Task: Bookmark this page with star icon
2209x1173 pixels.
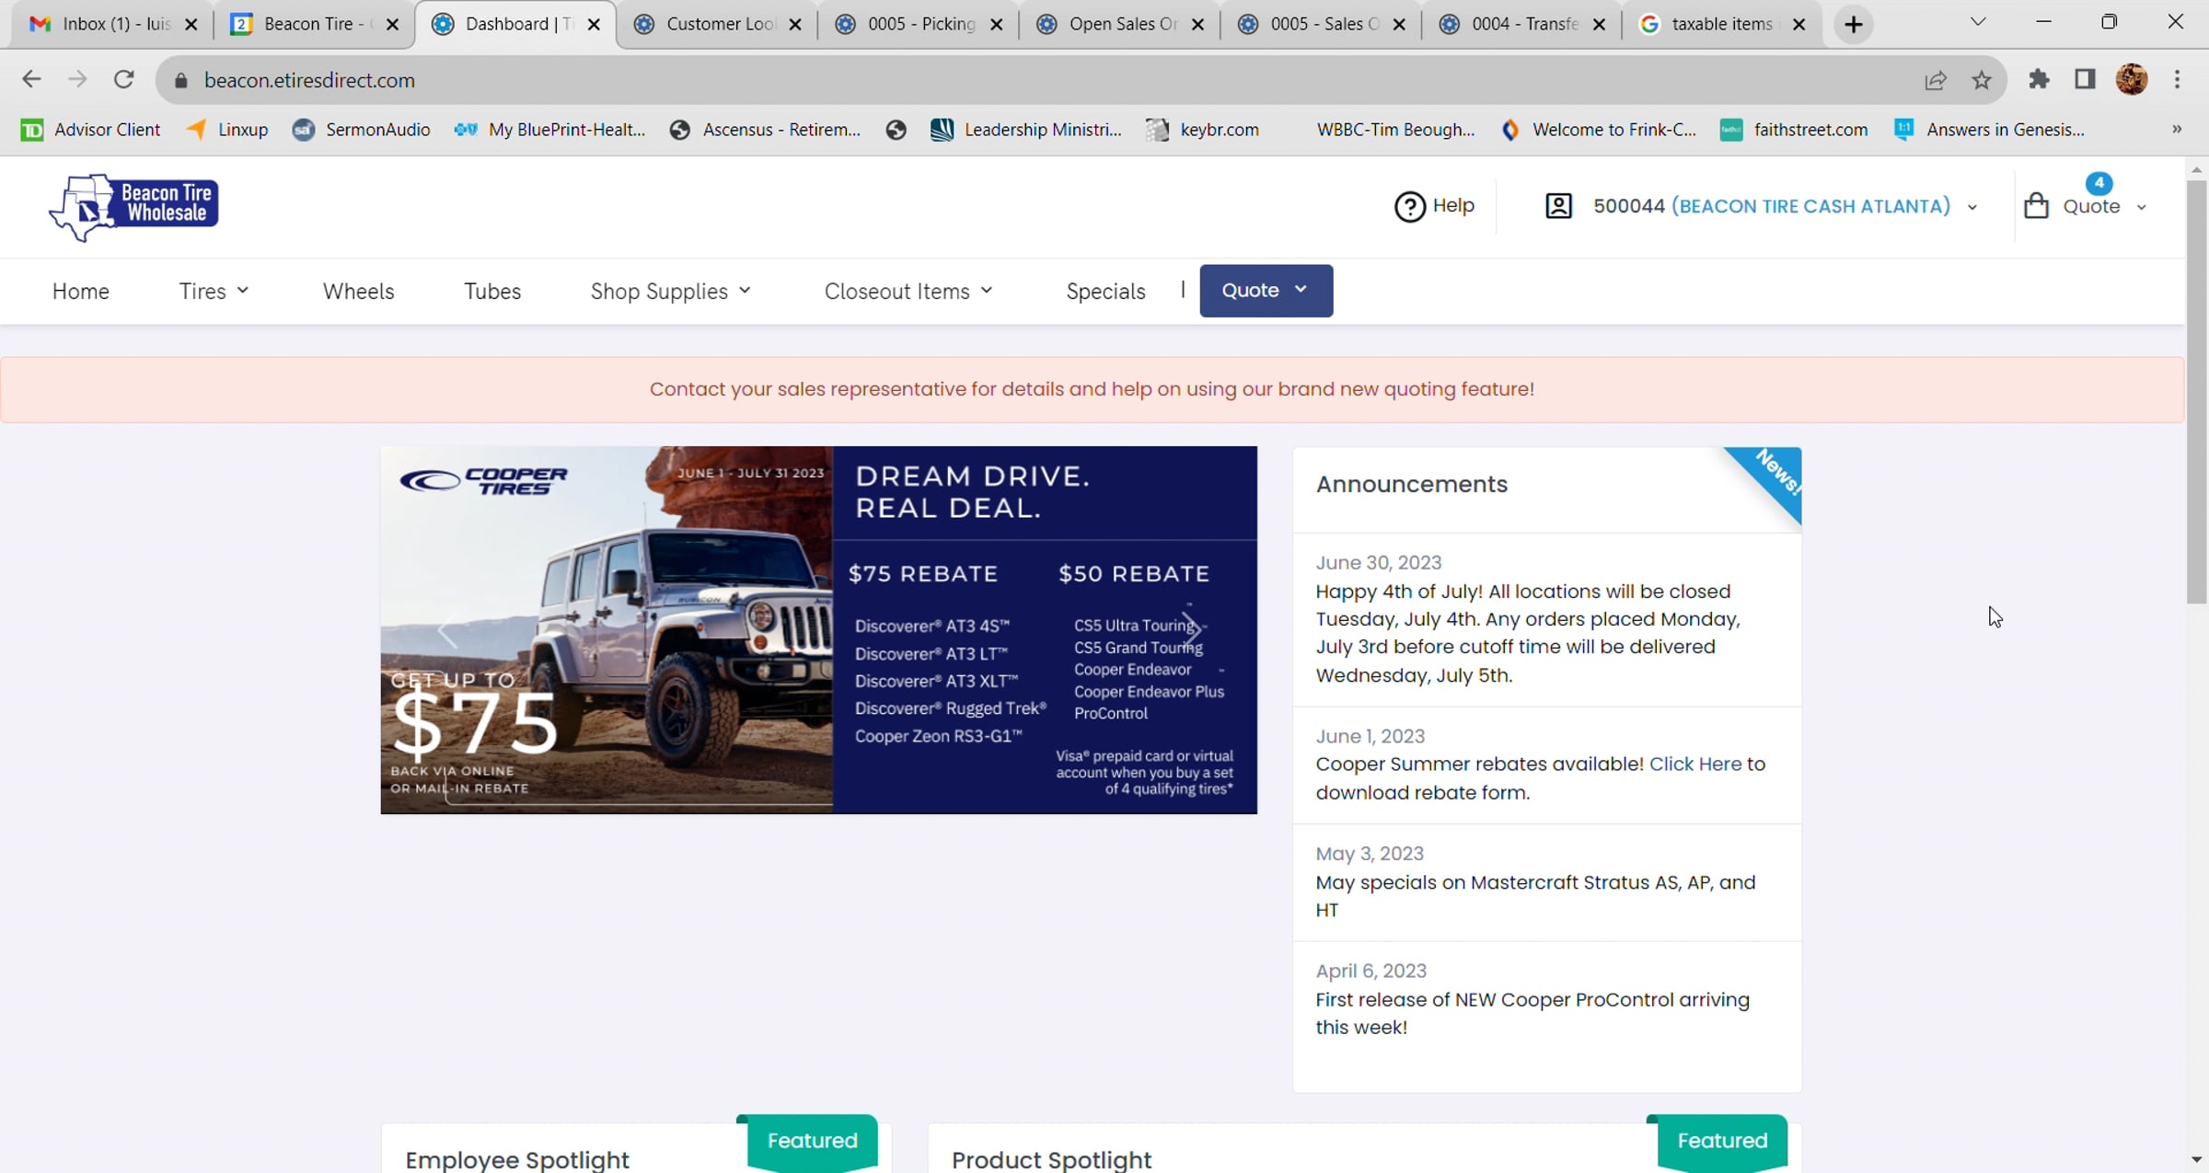Action: [x=1982, y=80]
